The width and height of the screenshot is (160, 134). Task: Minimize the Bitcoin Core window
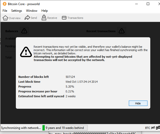[136, 4]
